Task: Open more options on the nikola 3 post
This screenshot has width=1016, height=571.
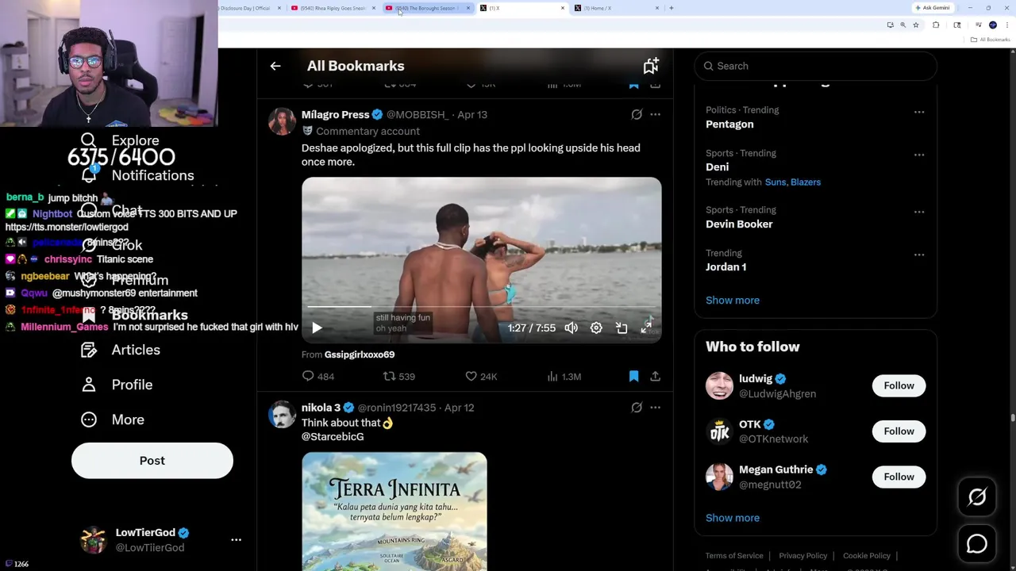Action: 655,408
